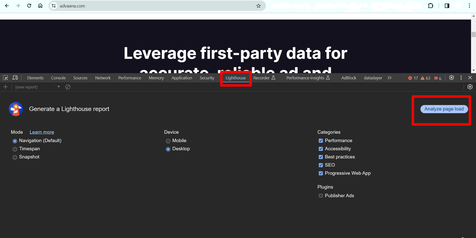Show the 17 errors count indicator
This screenshot has height=238, width=476.
click(413, 78)
